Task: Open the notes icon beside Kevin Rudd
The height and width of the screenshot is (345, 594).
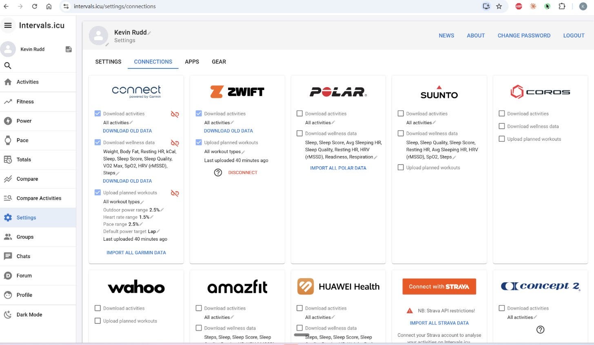Action: pos(69,49)
